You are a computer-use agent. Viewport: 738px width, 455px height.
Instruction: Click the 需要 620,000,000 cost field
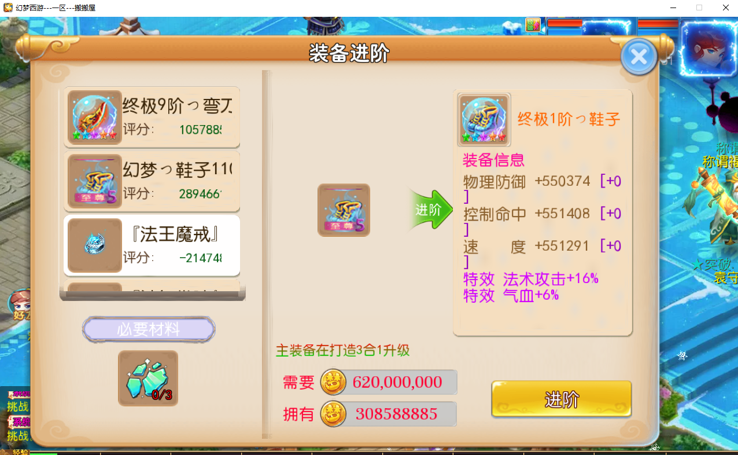tap(389, 382)
